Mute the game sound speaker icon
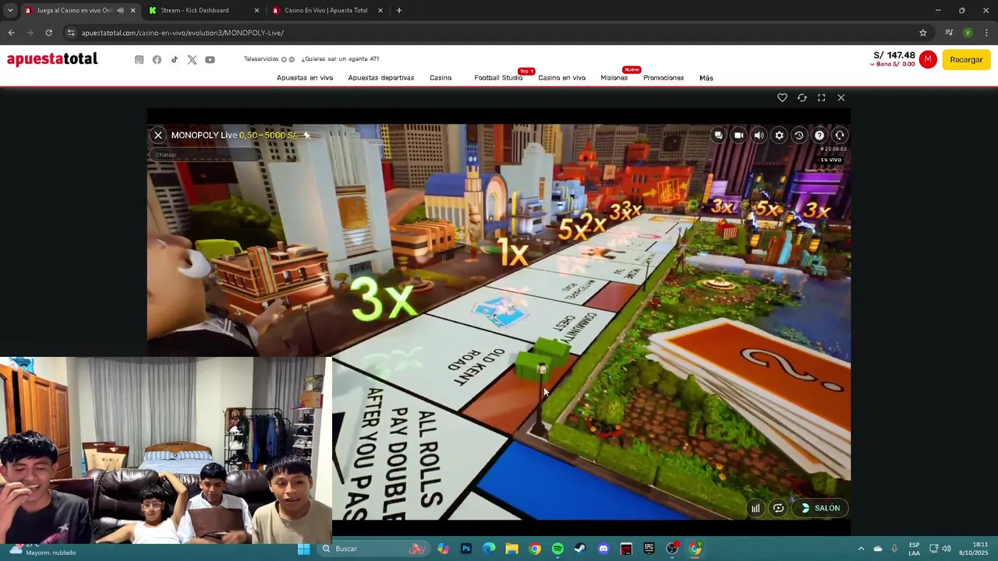This screenshot has width=998, height=561. (x=759, y=136)
